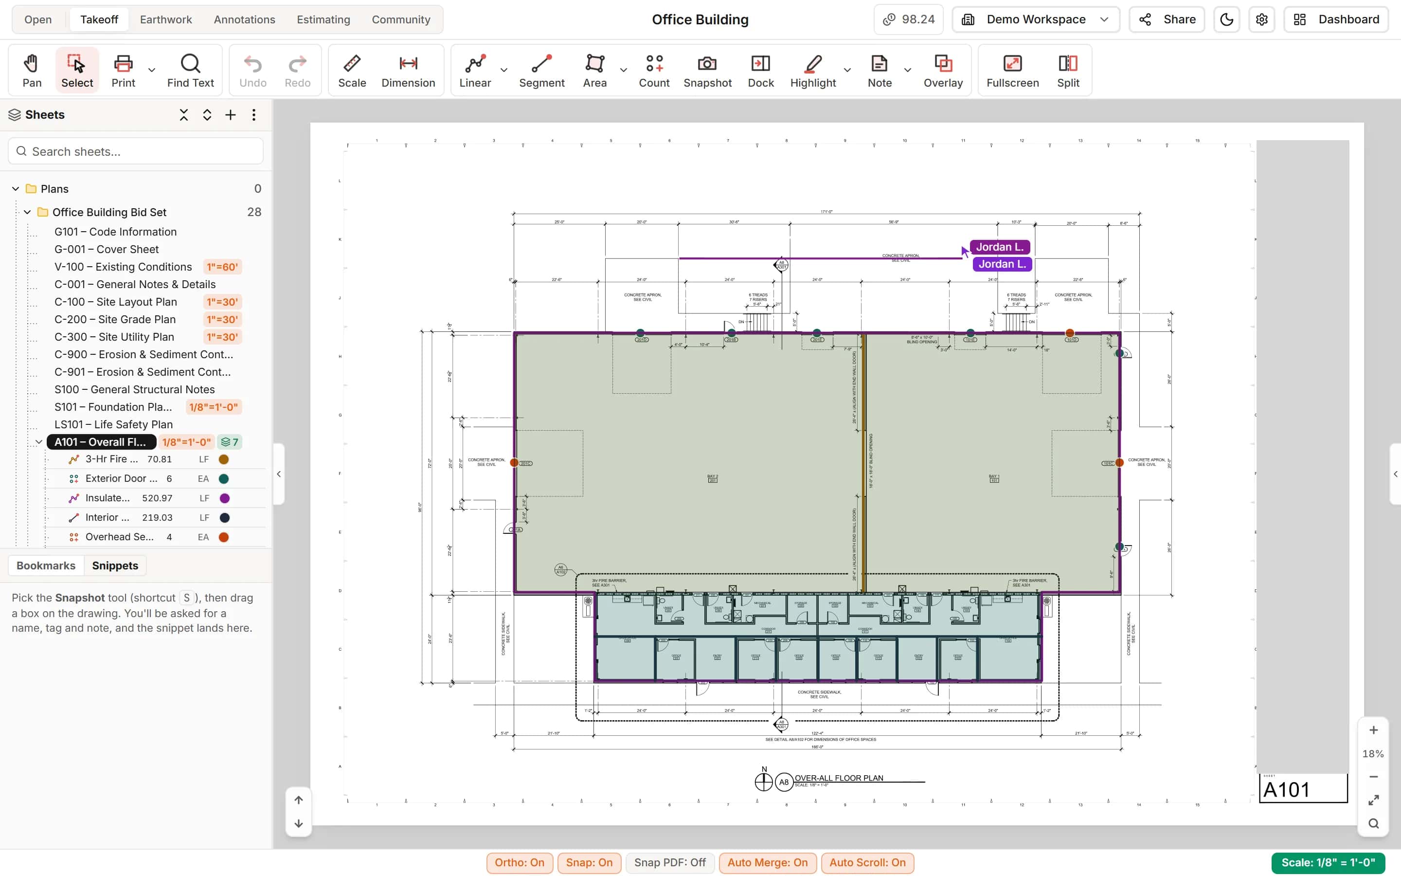Viewport: 1401px width, 876px height.
Task: Collapse the A101 sheet takeoff list
Action: (x=39, y=442)
